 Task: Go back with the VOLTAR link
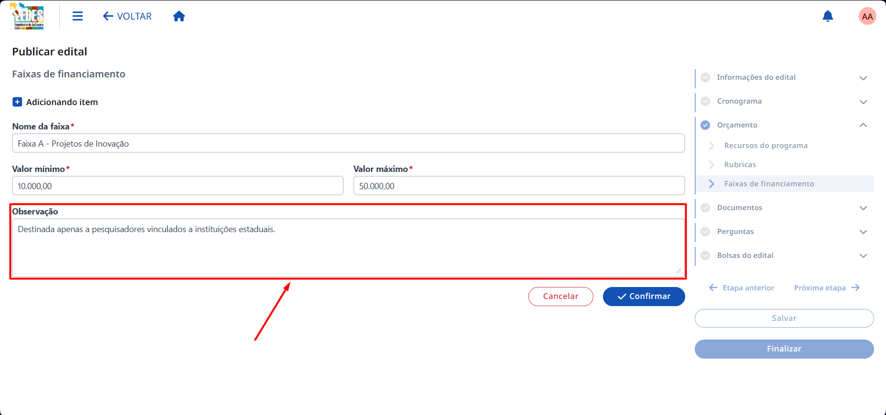[x=127, y=16]
